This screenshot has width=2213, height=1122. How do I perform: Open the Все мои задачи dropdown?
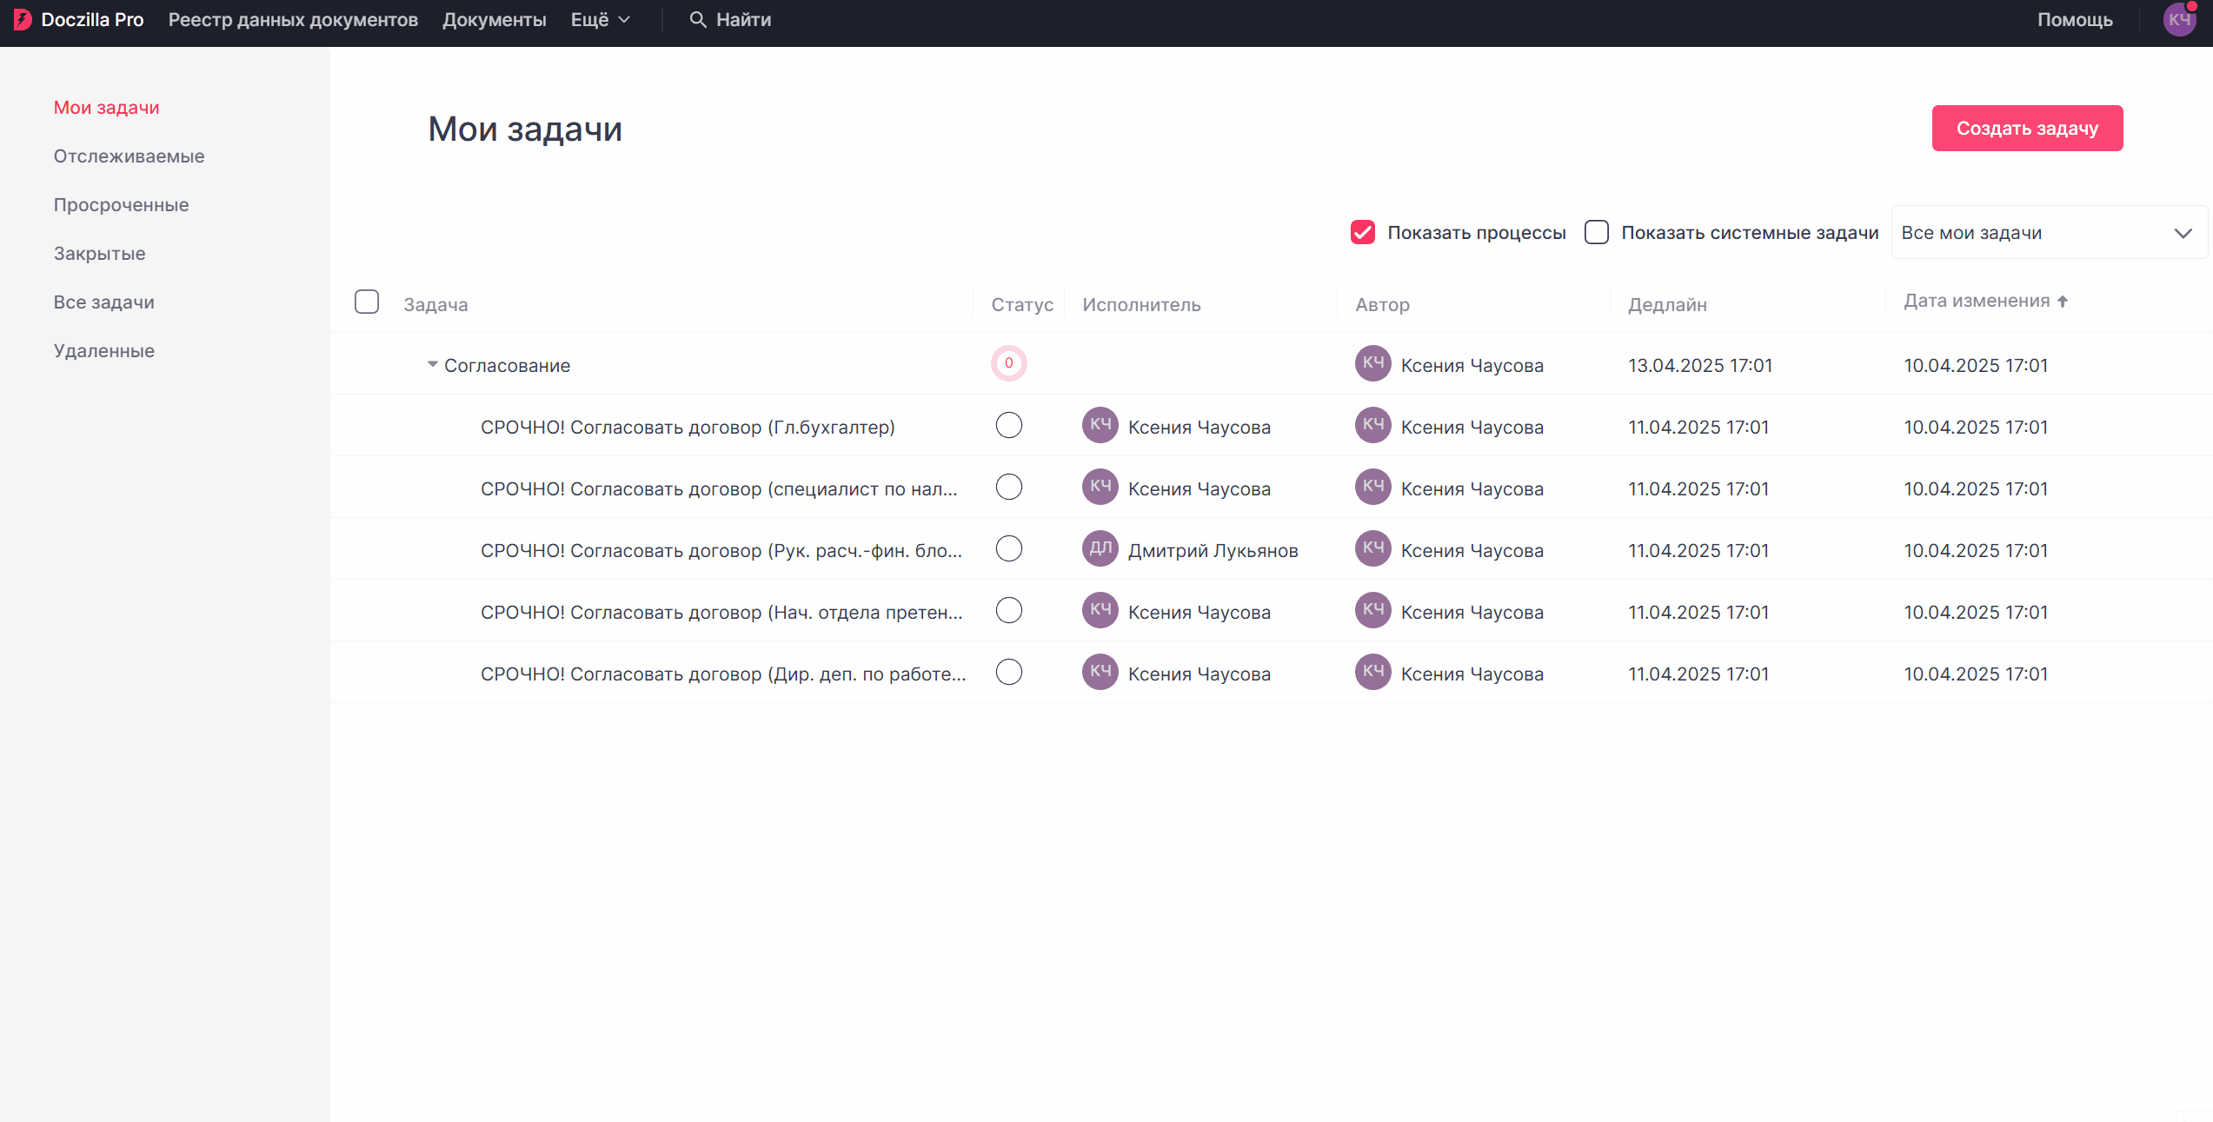click(2048, 232)
